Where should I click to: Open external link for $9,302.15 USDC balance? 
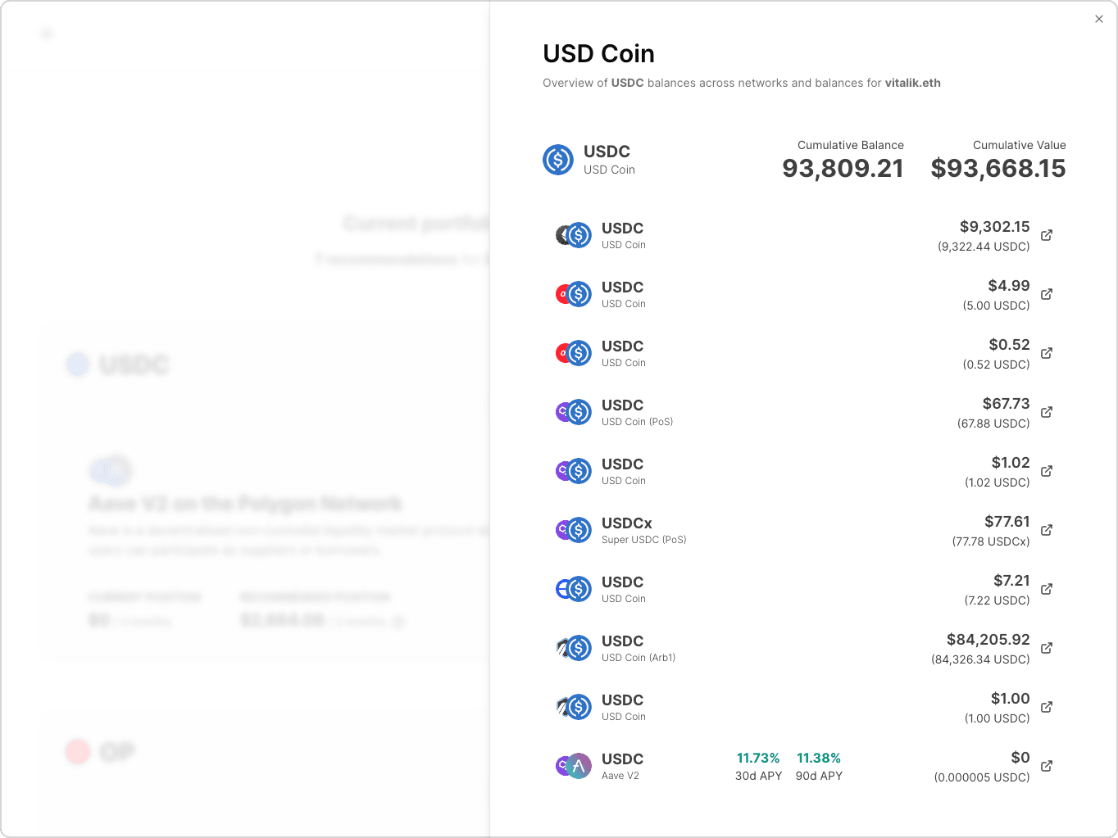(x=1047, y=235)
